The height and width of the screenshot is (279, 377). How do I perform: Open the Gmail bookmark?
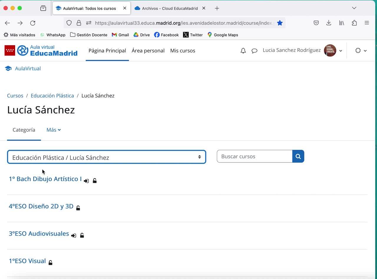[120, 35]
